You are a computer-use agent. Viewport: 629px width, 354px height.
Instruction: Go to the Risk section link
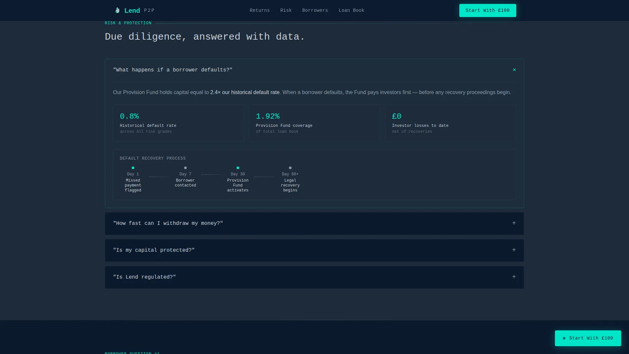(x=286, y=10)
